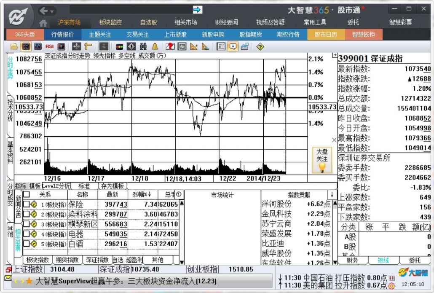Screen dimensions: 434x293
Task: Open the 财经要闻 menu
Action: pos(226,22)
